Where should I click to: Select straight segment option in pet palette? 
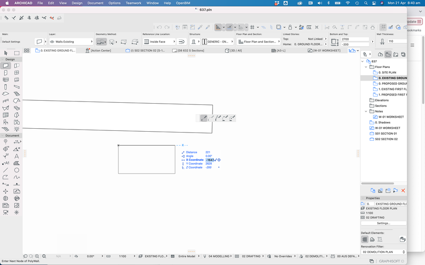click(x=204, y=118)
